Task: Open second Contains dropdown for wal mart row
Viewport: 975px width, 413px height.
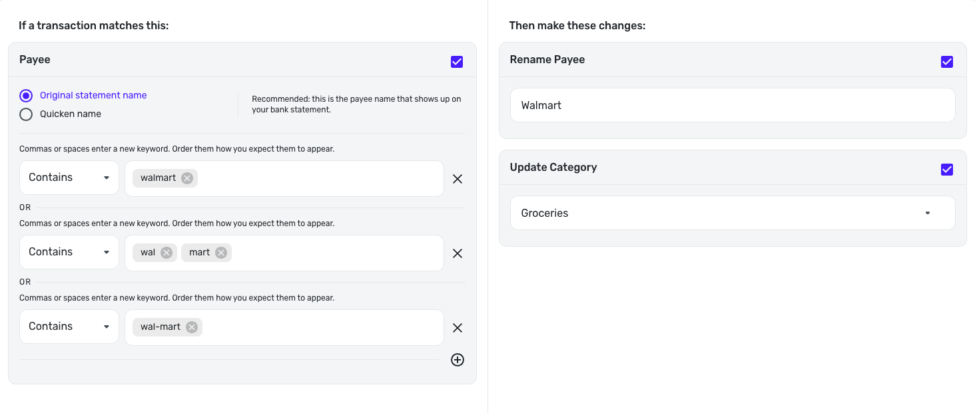Action: click(69, 252)
